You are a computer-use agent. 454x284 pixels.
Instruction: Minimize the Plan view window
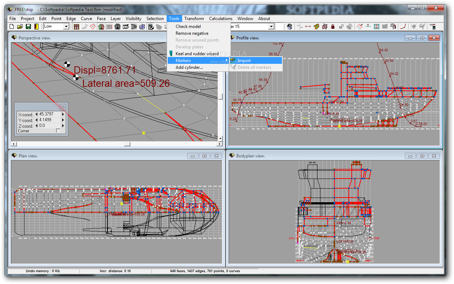coord(193,156)
